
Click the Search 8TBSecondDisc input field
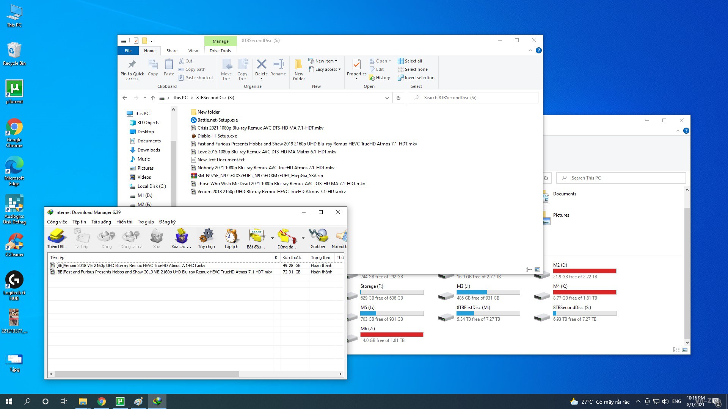[x=474, y=98]
